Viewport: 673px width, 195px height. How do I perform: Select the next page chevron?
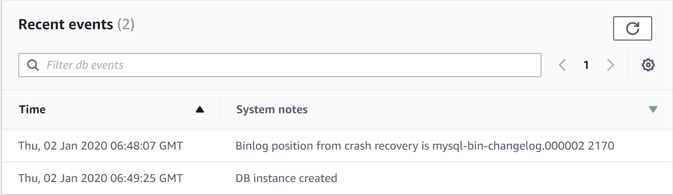point(611,65)
